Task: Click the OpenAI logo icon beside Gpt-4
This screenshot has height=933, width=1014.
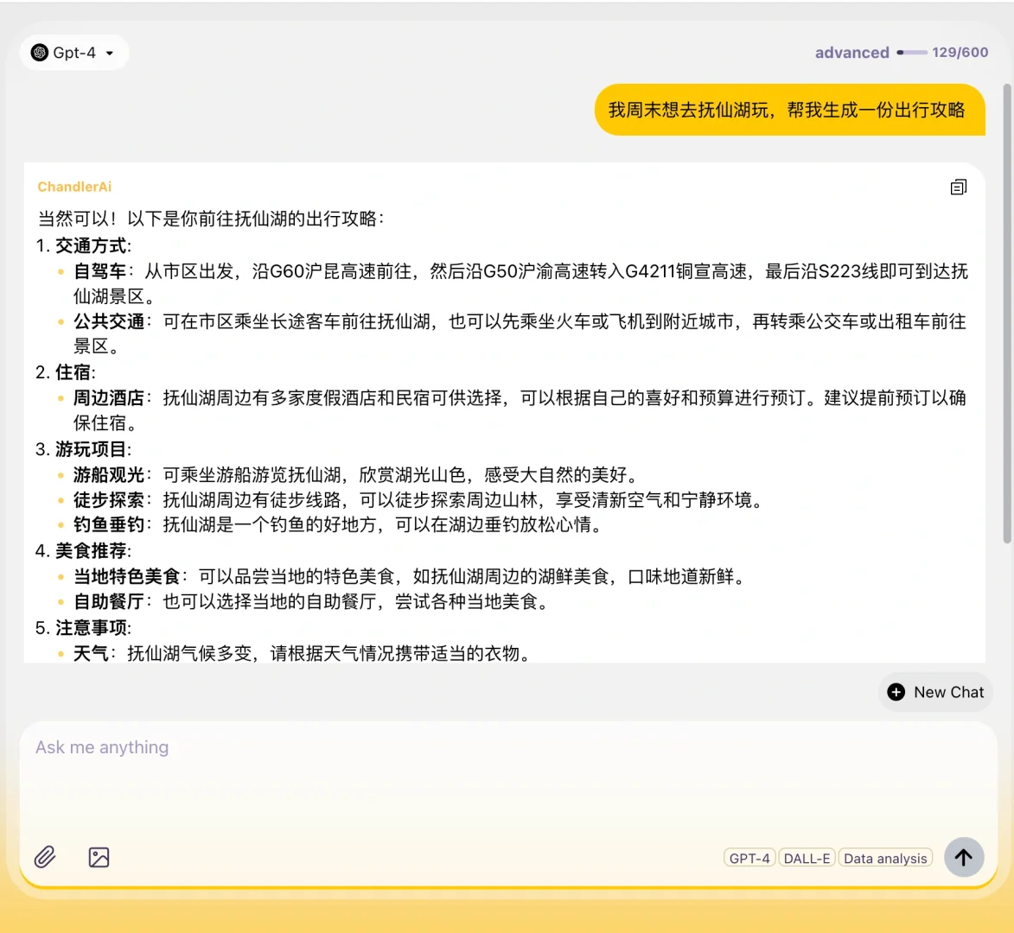Action: tap(40, 53)
